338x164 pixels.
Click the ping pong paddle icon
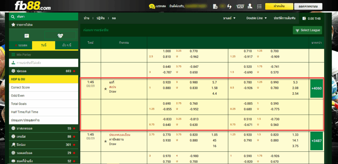pyautogui.click(x=13, y=145)
